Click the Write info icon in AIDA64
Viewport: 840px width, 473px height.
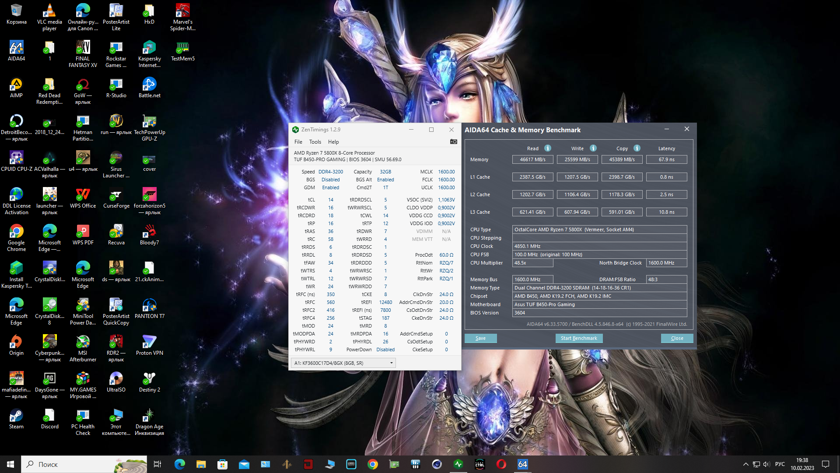pos(593,148)
